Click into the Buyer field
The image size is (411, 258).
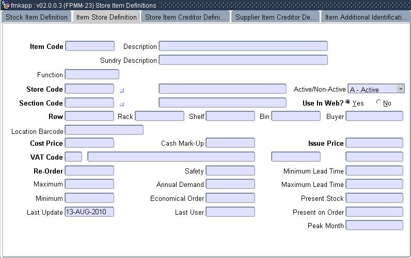374,116
